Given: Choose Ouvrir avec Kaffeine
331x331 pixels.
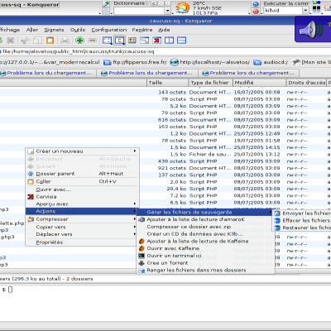Looking at the screenshot, I should click(x=206, y=248).
